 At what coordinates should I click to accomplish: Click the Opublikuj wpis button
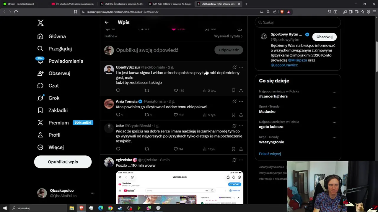tap(63, 162)
